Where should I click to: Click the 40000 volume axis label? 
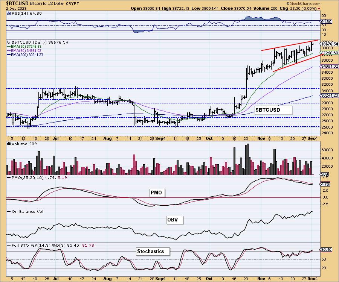click(x=327, y=158)
